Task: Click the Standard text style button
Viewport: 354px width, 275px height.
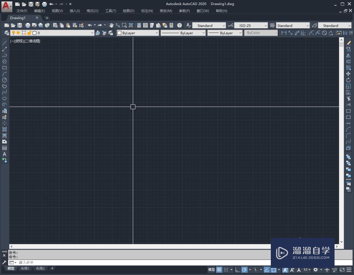Action: point(209,25)
